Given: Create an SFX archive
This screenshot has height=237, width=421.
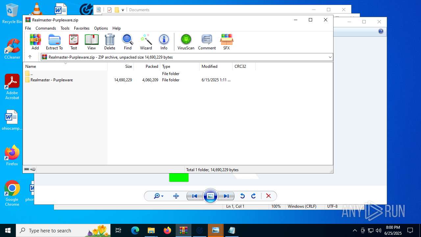Looking at the screenshot, I should tap(226, 42).
